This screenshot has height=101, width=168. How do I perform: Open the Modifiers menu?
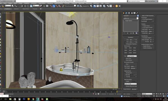coord(27,3)
